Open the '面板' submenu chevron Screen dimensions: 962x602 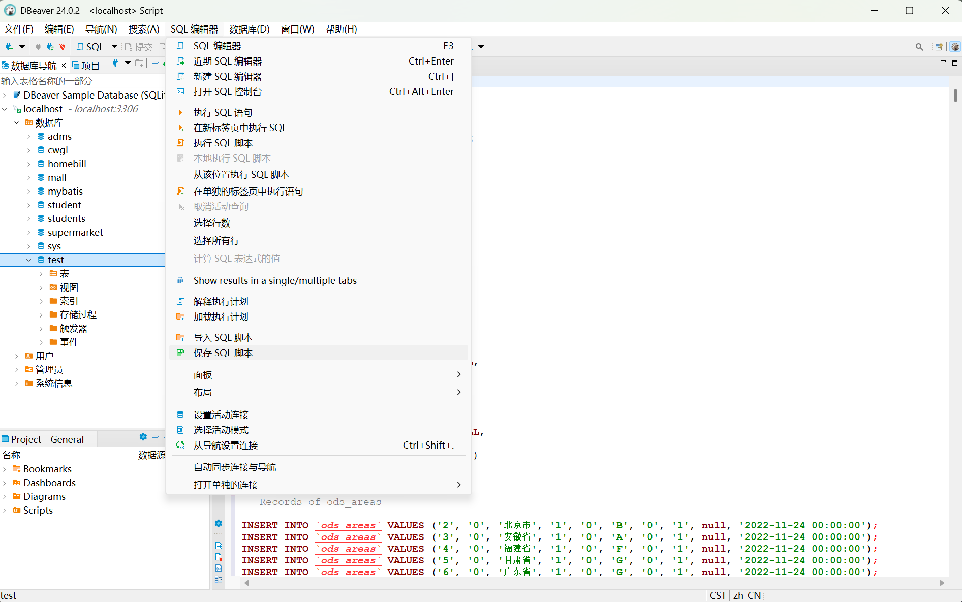(x=458, y=374)
